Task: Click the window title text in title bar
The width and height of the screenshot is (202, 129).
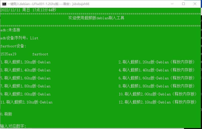Action: [48, 4]
